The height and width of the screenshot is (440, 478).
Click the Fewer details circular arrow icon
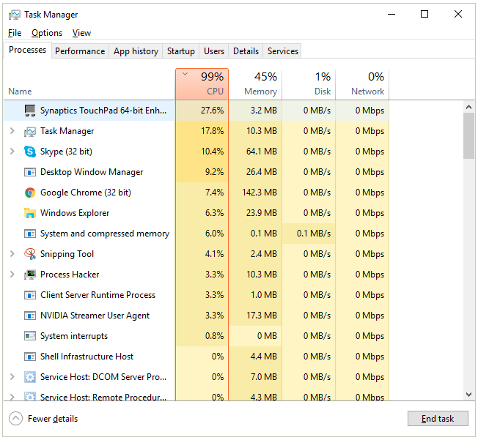pos(15,418)
